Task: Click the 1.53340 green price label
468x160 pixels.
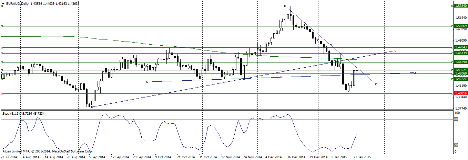Action: tap(461, 6)
